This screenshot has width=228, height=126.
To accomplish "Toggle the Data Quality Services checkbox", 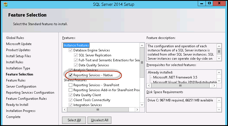I will pyautogui.click(x=76, y=65).
